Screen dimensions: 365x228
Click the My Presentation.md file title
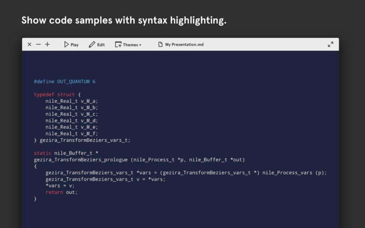click(184, 45)
